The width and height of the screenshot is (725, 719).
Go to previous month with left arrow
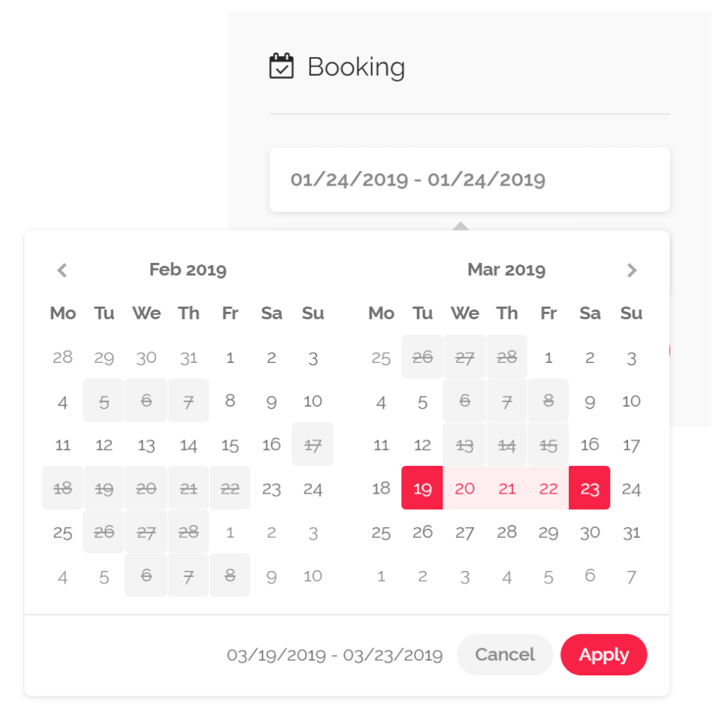tap(62, 270)
